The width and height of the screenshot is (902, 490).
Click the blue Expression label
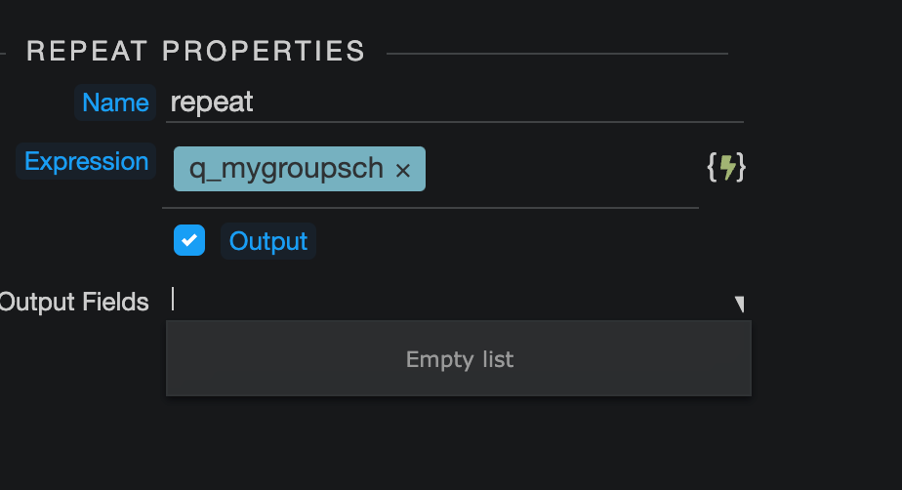tap(86, 161)
